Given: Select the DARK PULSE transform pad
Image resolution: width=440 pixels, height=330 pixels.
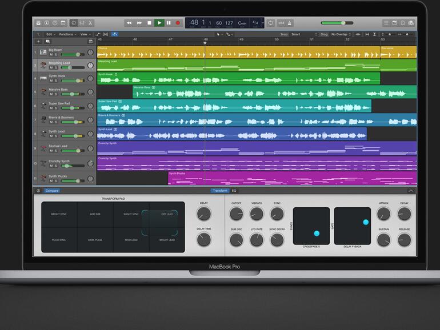Looking at the screenshot, I should 95,240.
